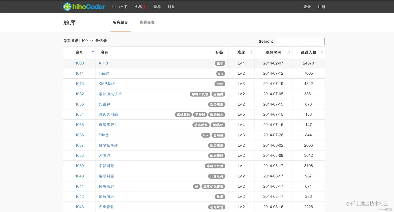Sort by 添加时间 column arrows

[289, 52]
